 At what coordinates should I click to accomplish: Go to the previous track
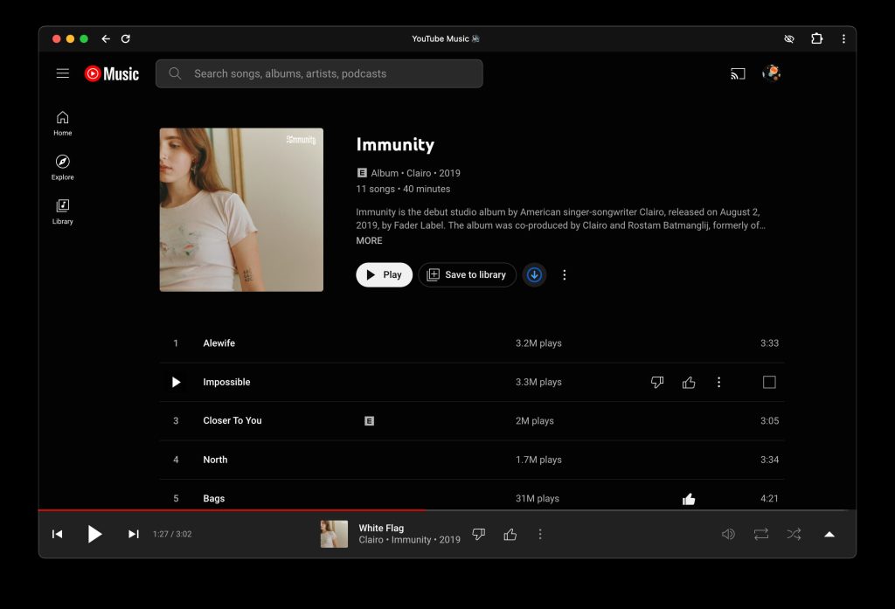58,534
